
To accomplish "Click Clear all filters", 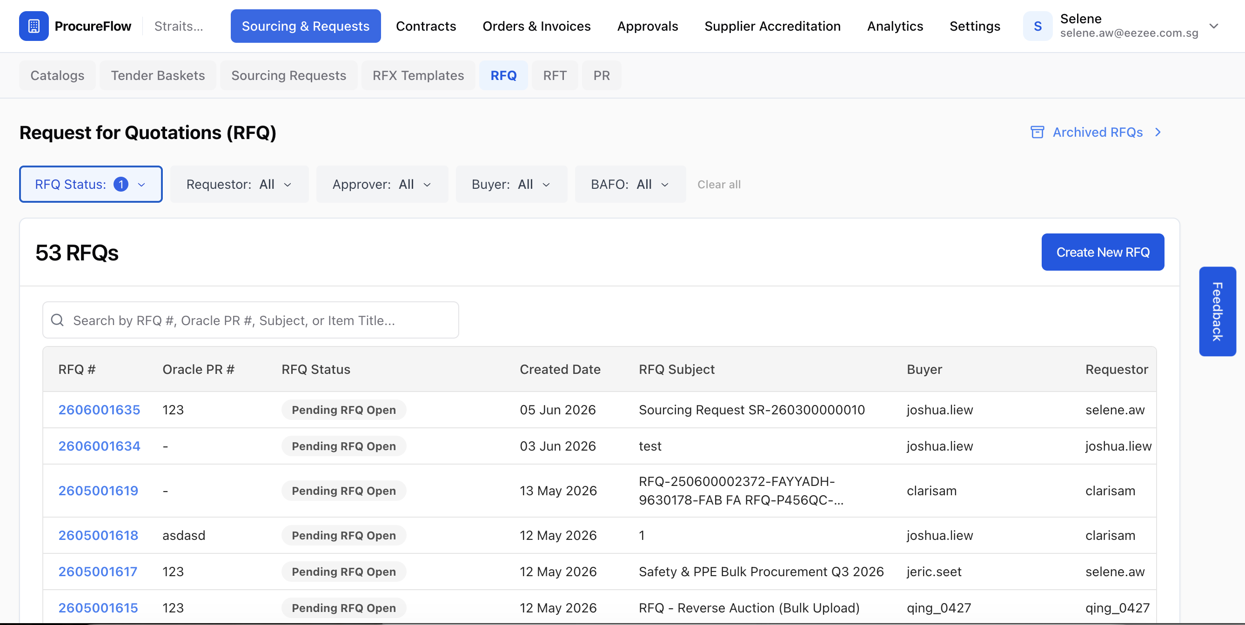I will [719, 185].
